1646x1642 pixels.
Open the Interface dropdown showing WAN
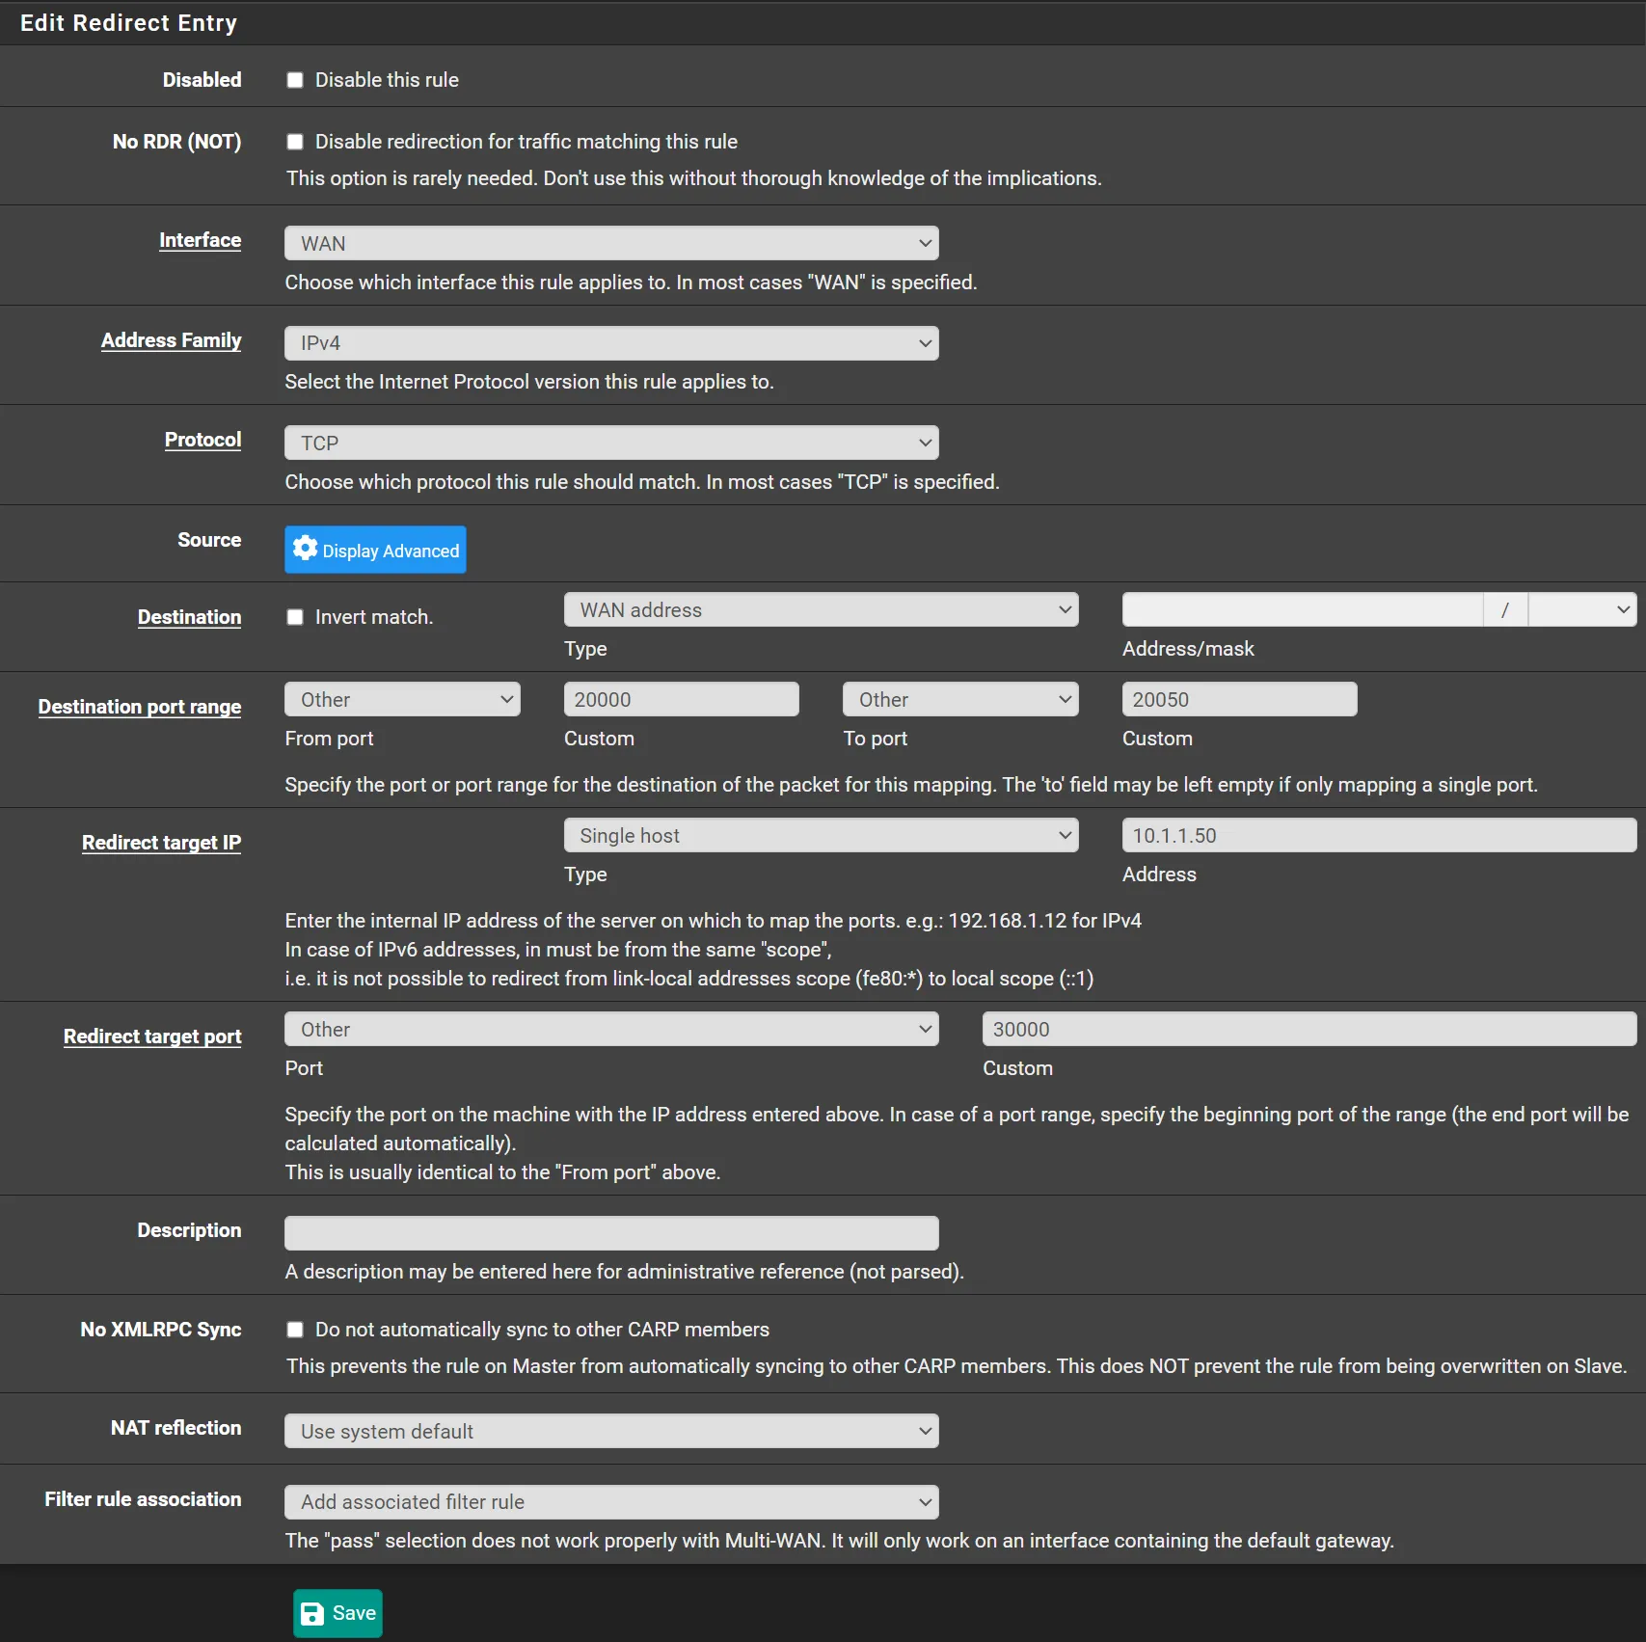610,243
